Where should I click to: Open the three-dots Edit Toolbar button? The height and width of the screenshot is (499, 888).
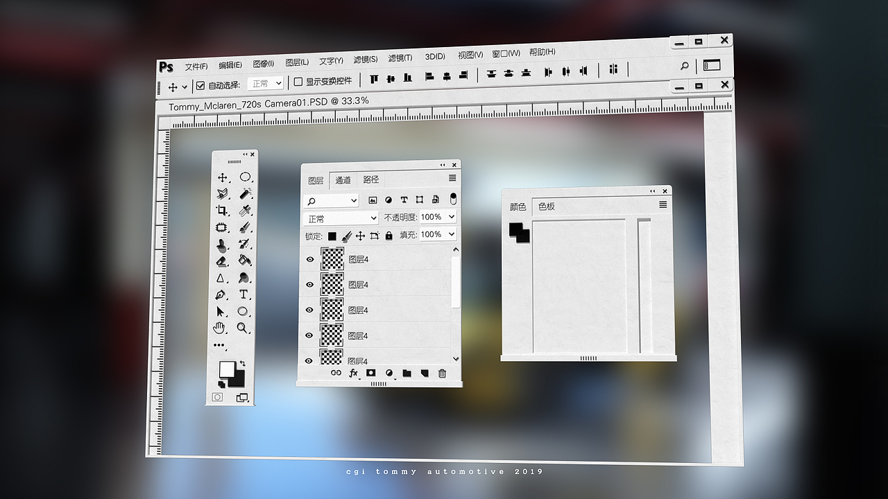[x=219, y=345]
